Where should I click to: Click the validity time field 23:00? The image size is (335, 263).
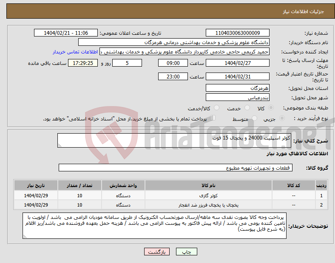[x=173, y=76]
